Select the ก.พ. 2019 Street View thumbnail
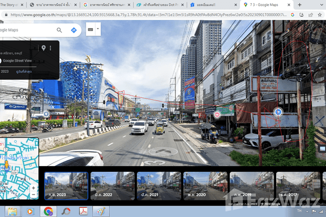This screenshot has height=217, width=326. [251, 186]
